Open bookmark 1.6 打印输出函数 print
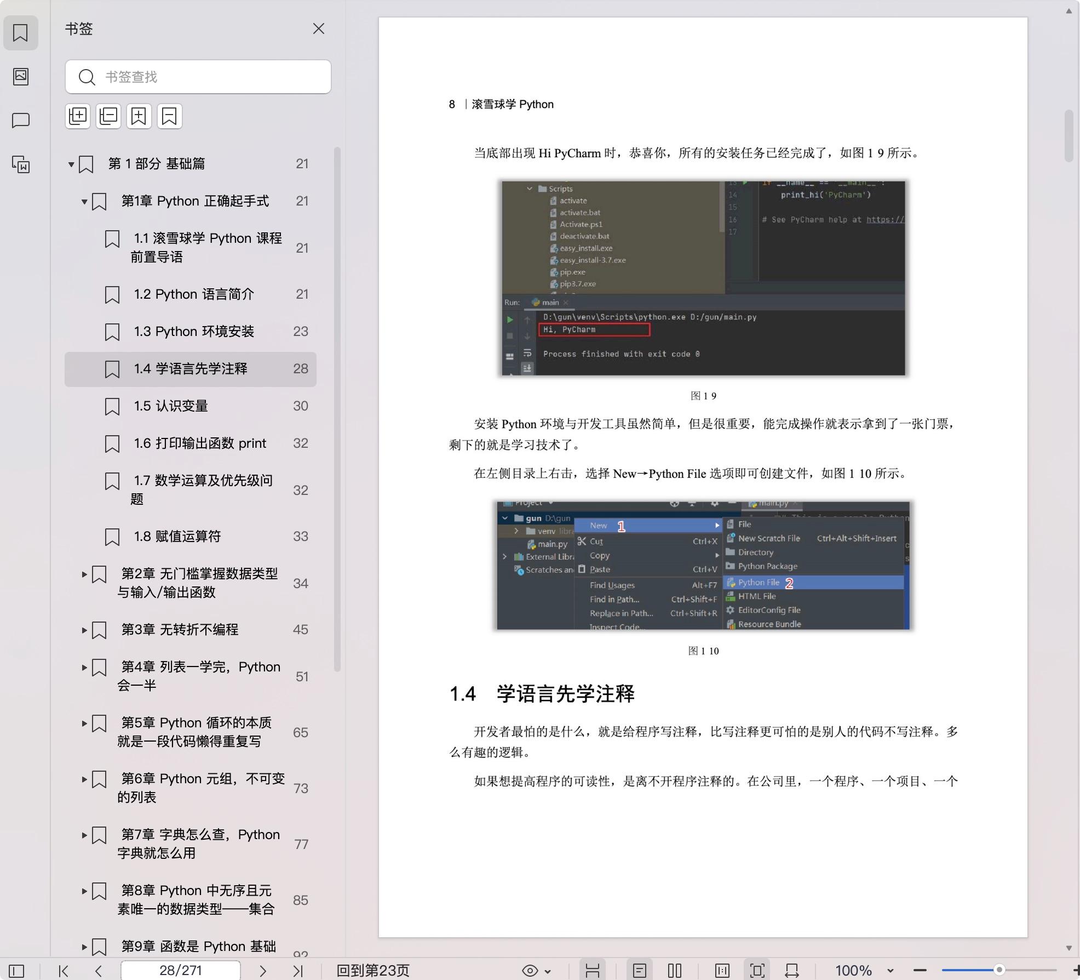 point(191,443)
